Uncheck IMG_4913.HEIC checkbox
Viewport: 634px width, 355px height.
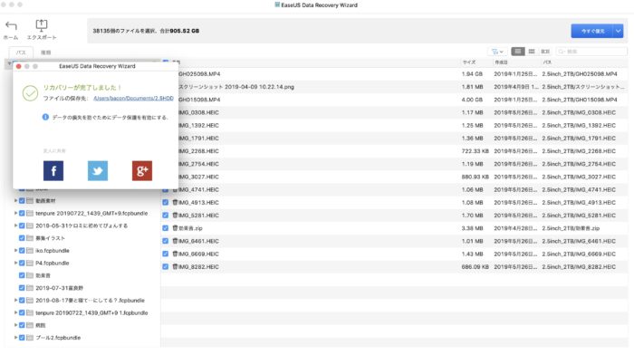click(166, 202)
